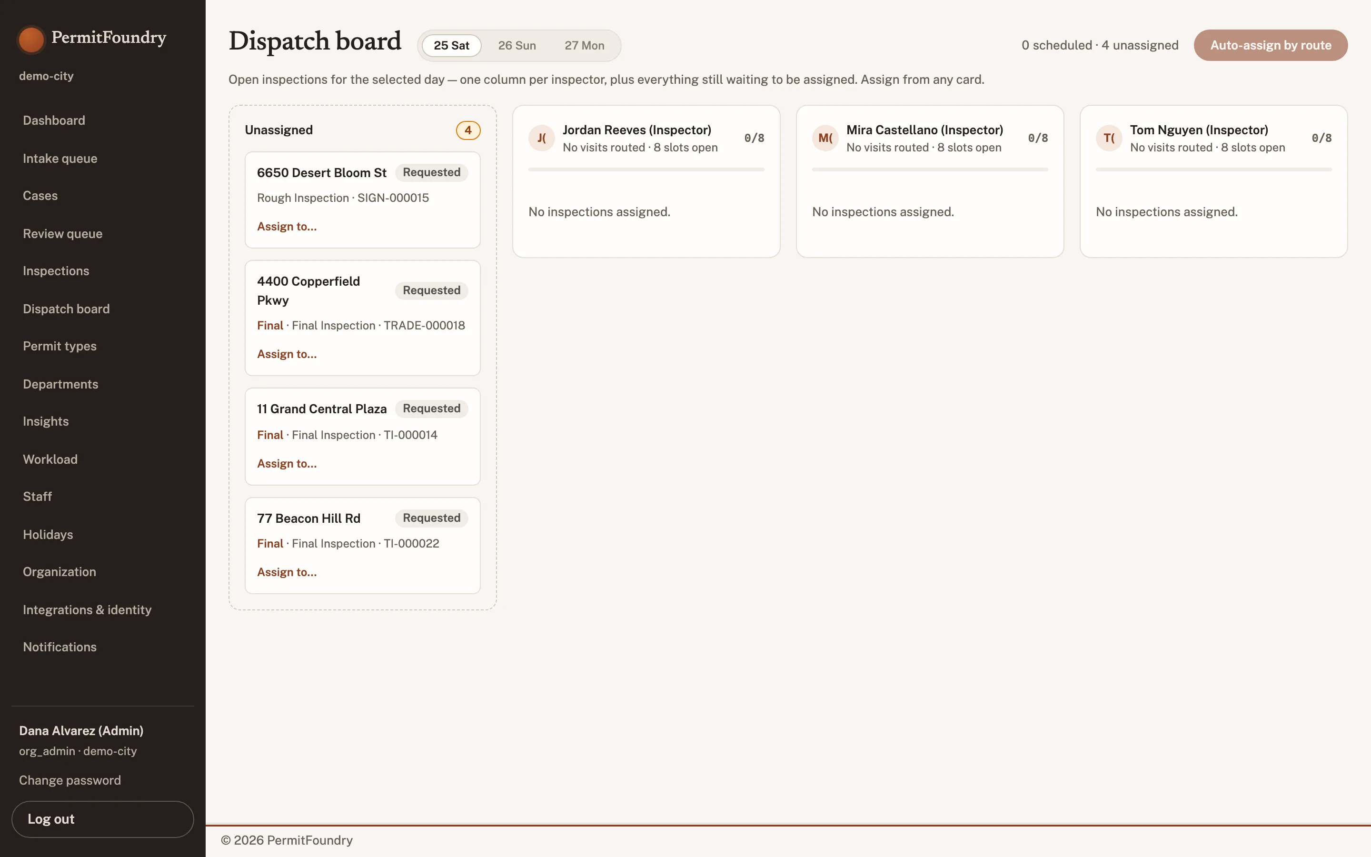The height and width of the screenshot is (857, 1371).
Task: Select Dispatch board in the sidebar
Action: click(66, 309)
